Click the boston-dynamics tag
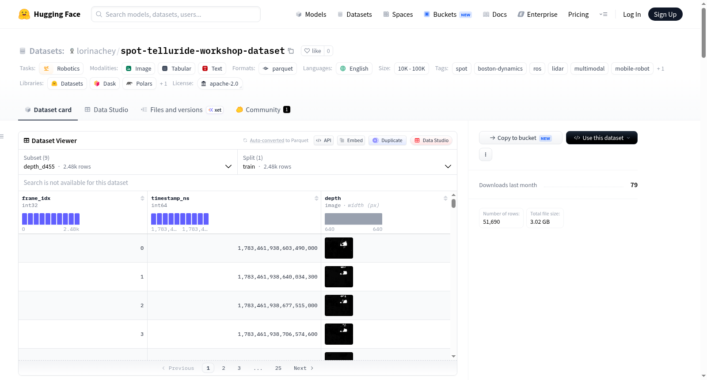Image resolution: width=707 pixels, height=380 pixels. (x=500, y=68)
